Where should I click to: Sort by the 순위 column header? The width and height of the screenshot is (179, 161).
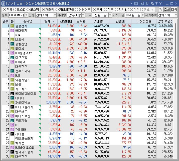pyautogui.click(x=6, y=21)
